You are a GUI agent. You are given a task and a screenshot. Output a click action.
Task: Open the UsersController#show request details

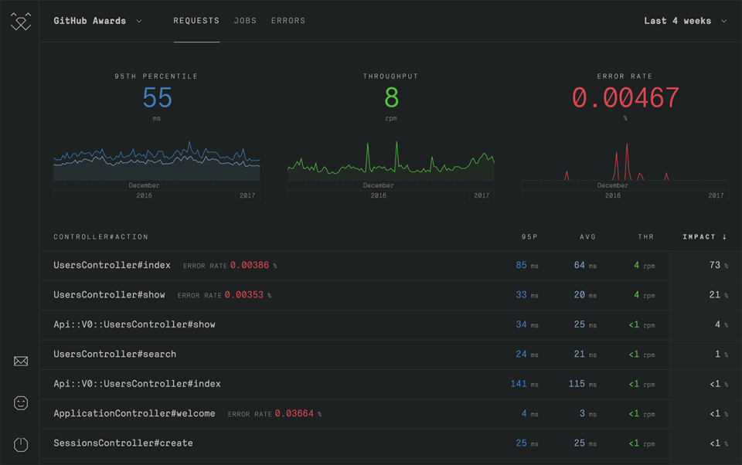[x=109, y=295]
